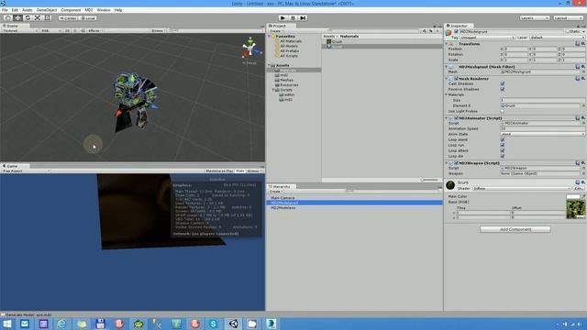Pick Weapon game object selector circle
587x330 pixels.
coord(583,173)
